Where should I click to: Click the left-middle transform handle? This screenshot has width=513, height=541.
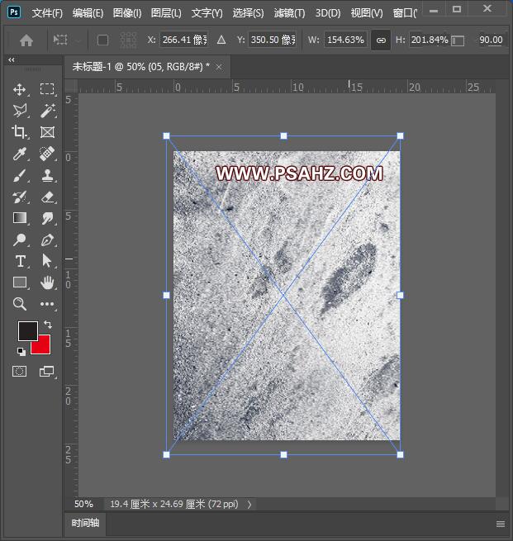(x=166, y=296)
